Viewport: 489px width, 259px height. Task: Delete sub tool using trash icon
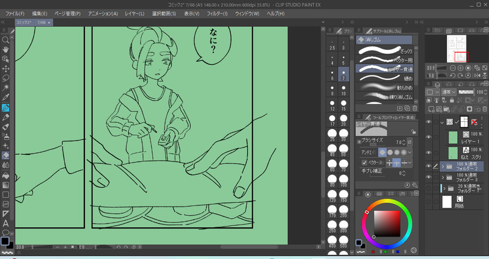[x=415, y=108]
